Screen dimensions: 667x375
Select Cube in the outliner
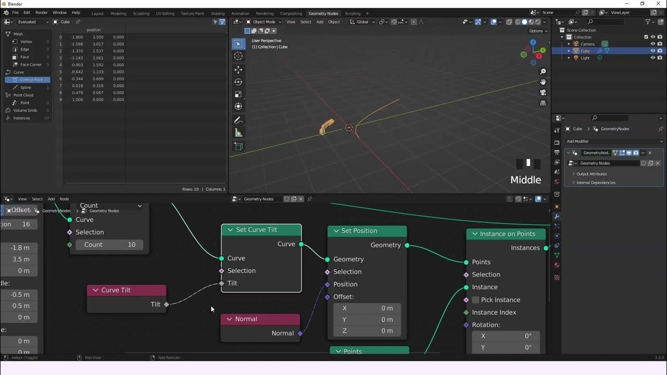[585, 51]
